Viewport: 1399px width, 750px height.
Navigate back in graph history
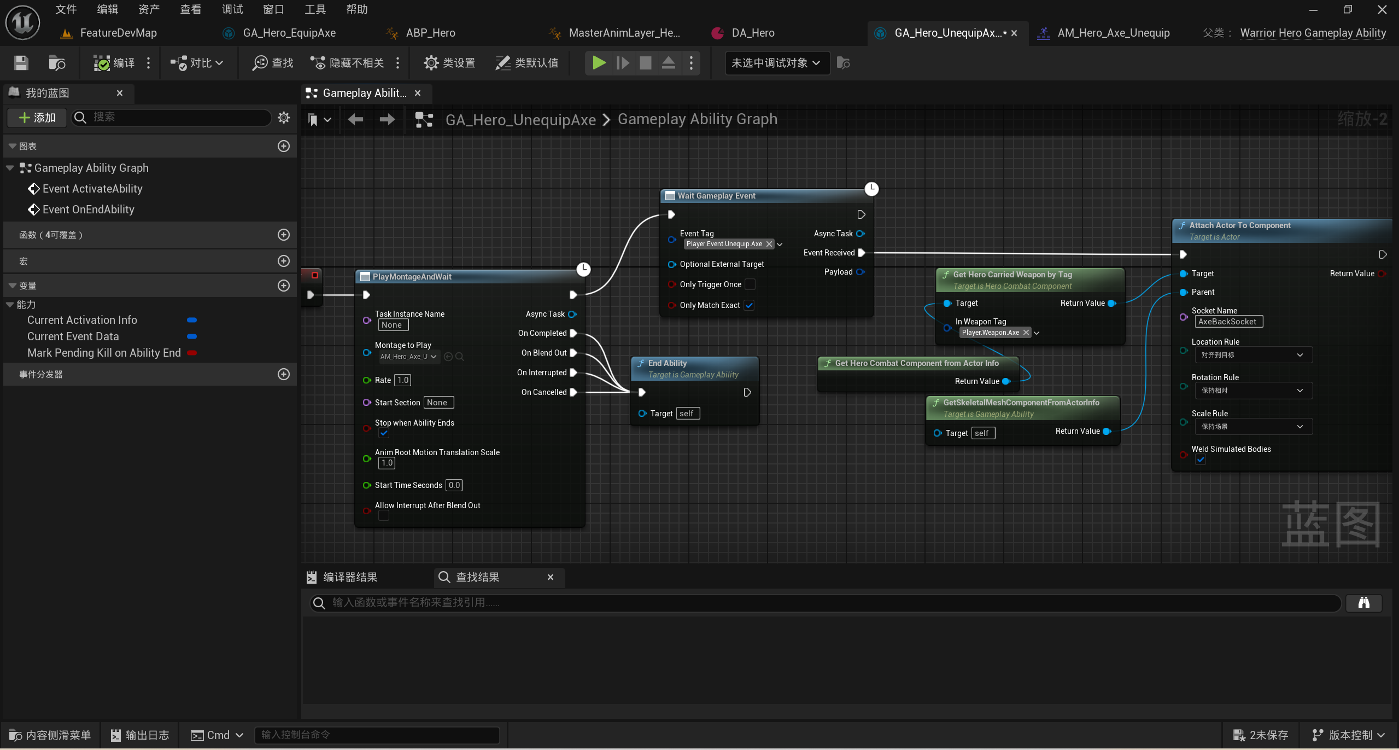click(x=355, y=119)
